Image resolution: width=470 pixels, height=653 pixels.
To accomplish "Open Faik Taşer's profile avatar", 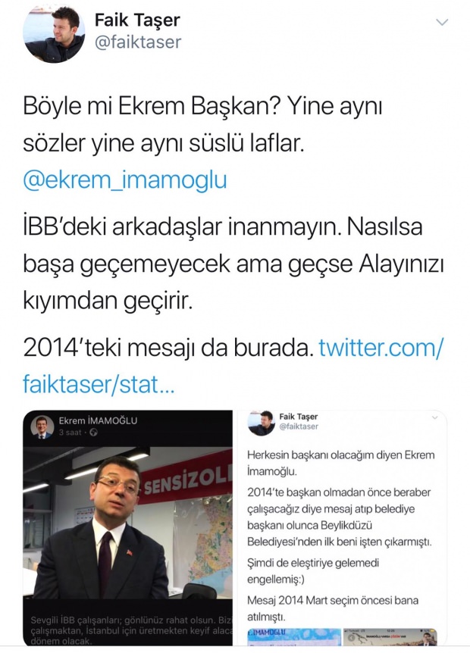I will tap(54, 33).
